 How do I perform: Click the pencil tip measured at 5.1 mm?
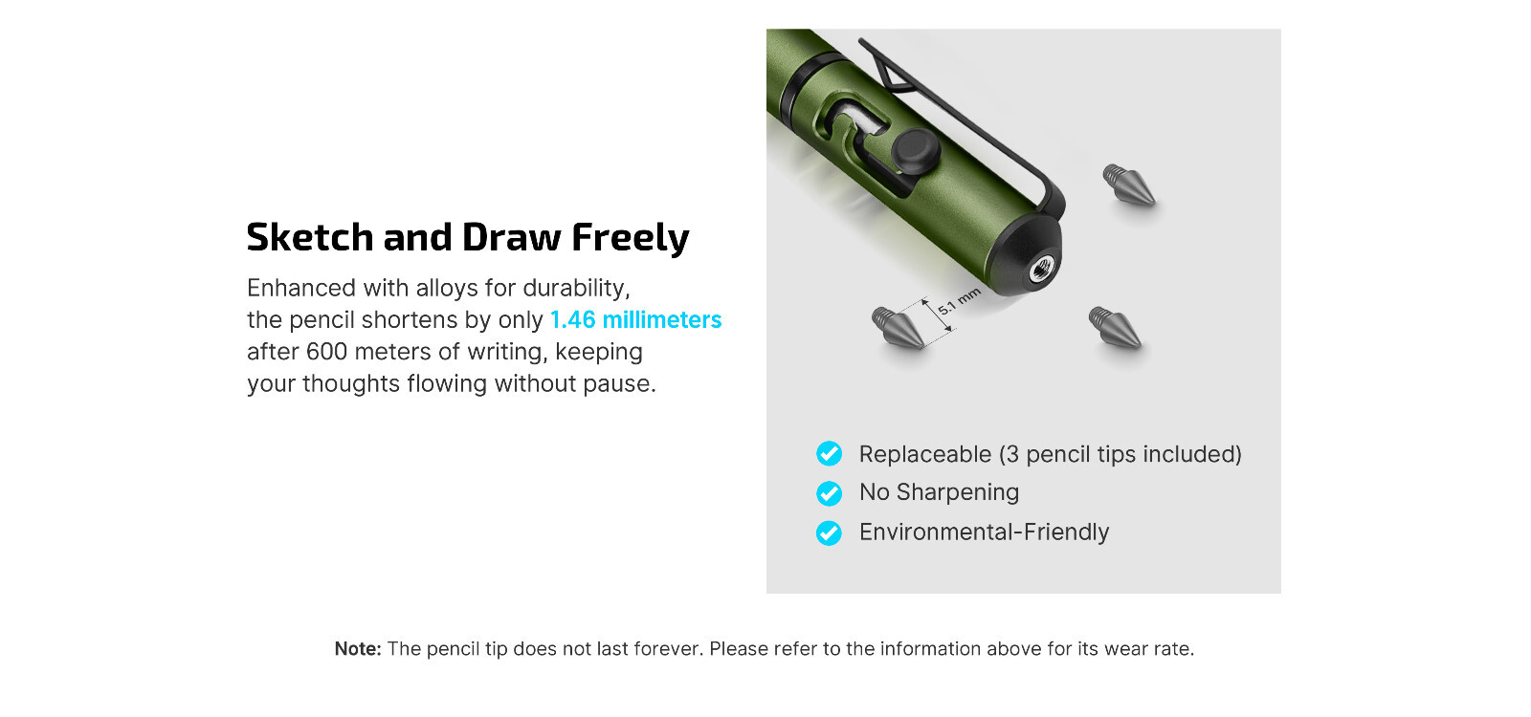[x=898, y=327]
